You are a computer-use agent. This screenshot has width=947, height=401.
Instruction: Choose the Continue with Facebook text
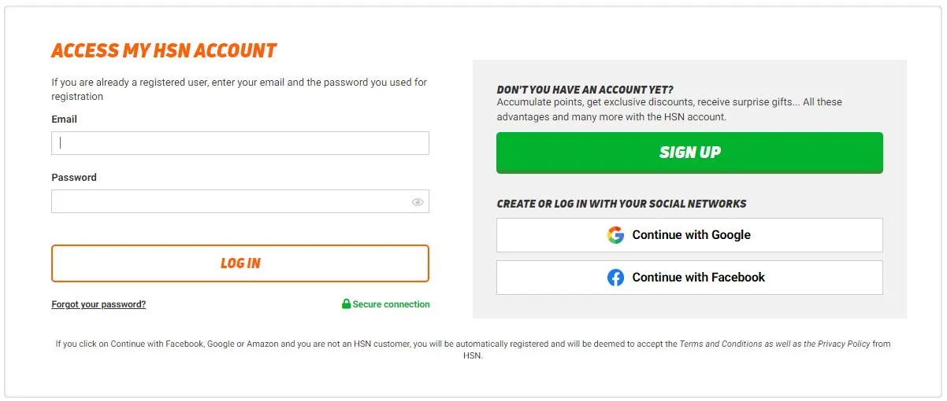(698, 278)
